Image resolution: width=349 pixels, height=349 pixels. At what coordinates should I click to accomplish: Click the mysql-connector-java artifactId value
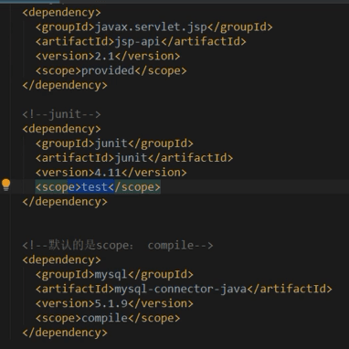point(180,289)
